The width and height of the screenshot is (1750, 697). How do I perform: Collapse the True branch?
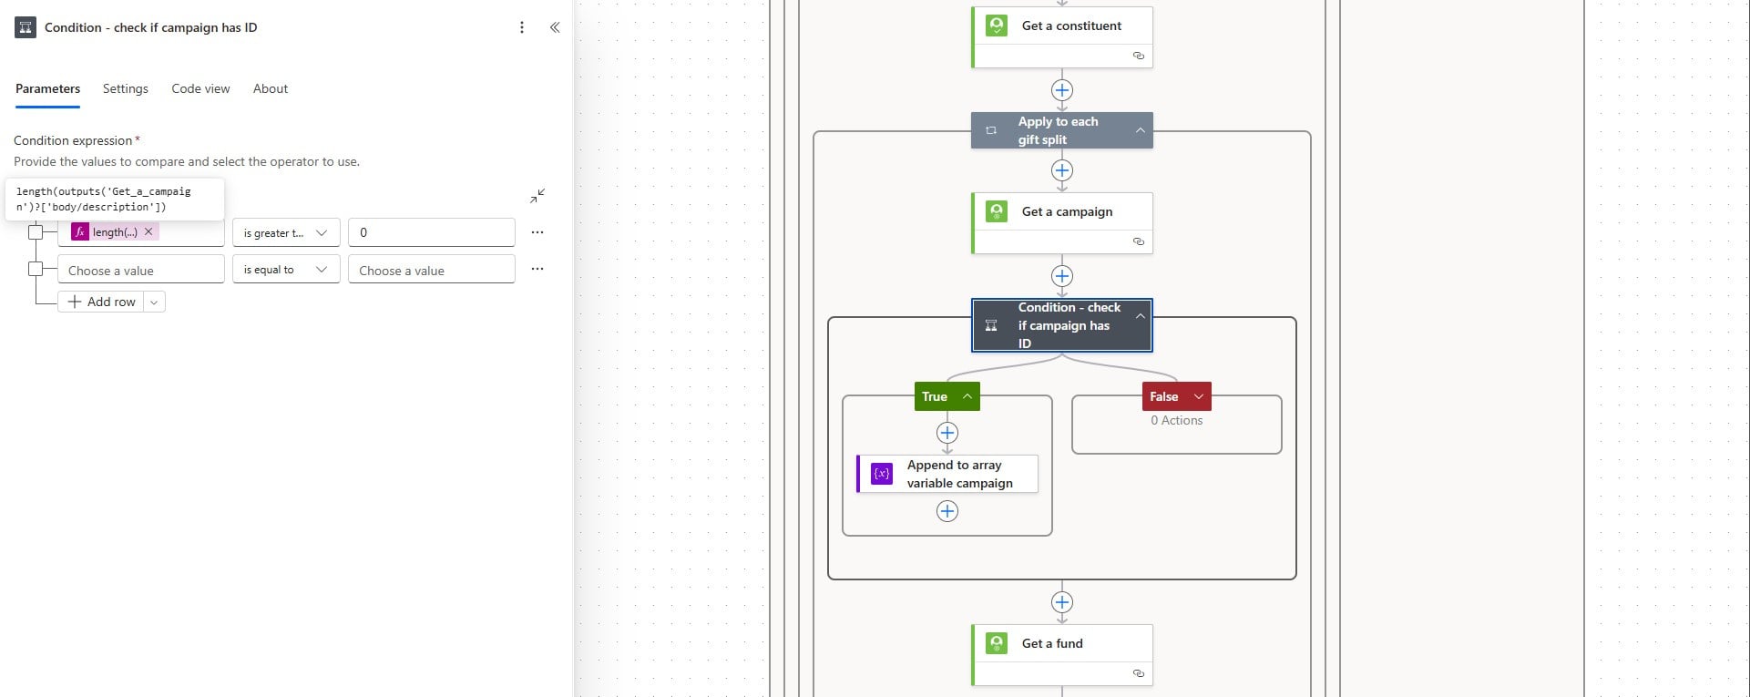coord(967,396)
